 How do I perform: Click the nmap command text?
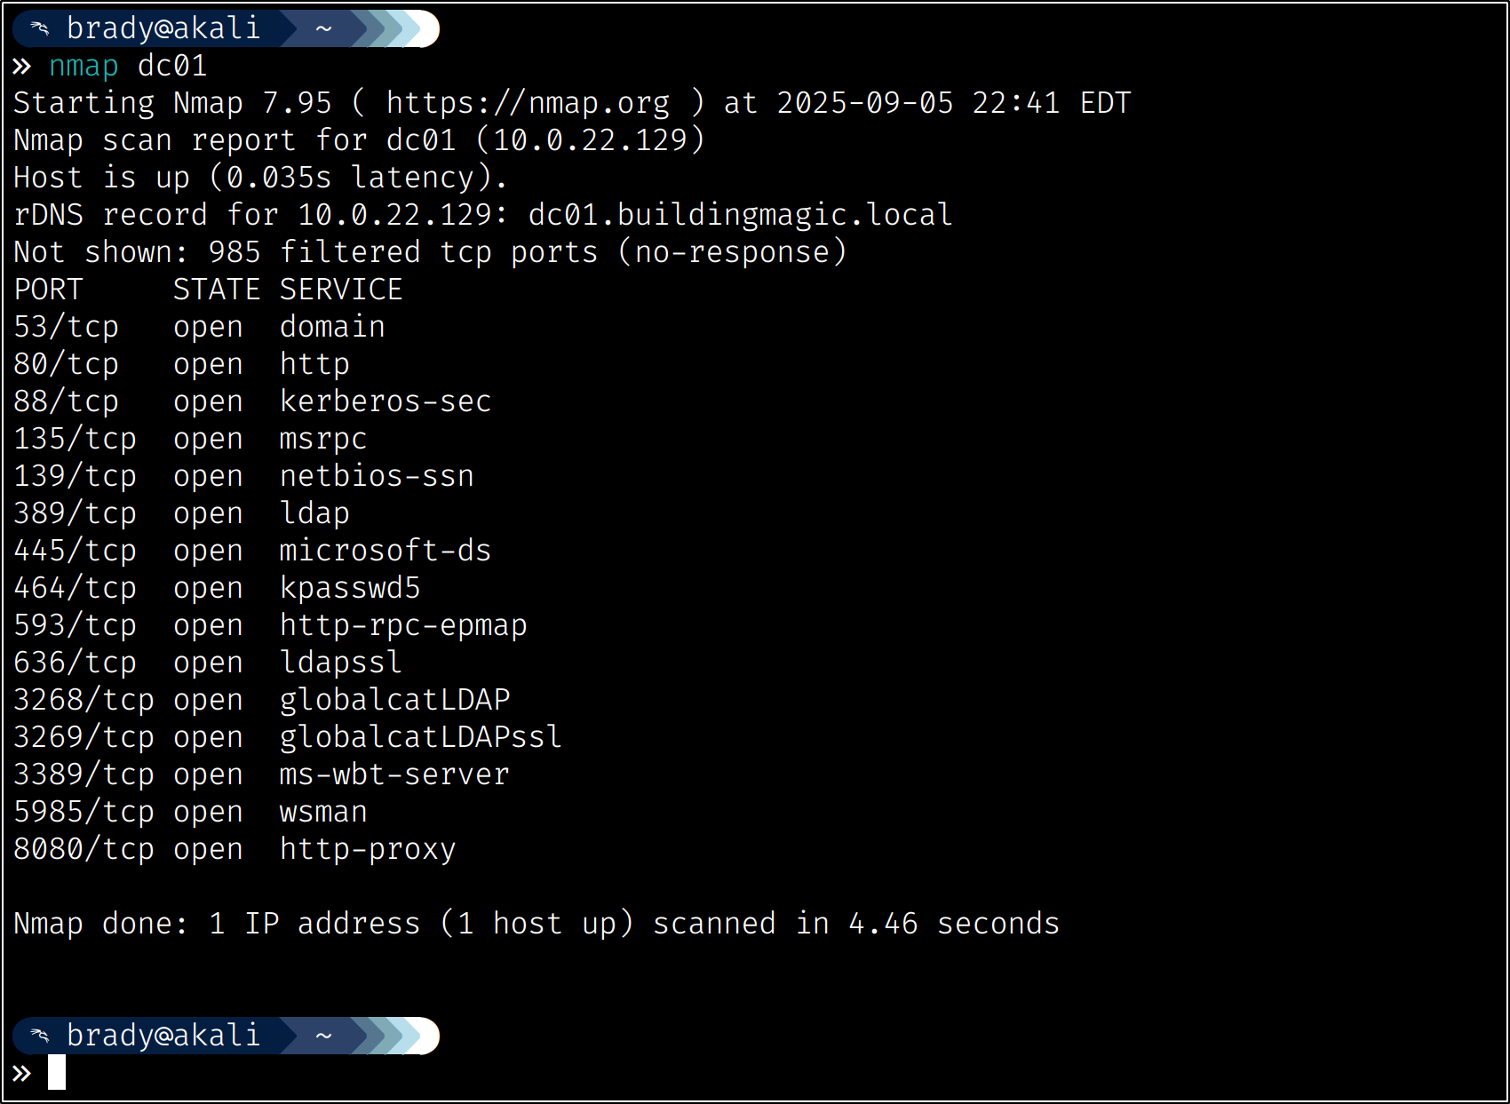(83, 67)
